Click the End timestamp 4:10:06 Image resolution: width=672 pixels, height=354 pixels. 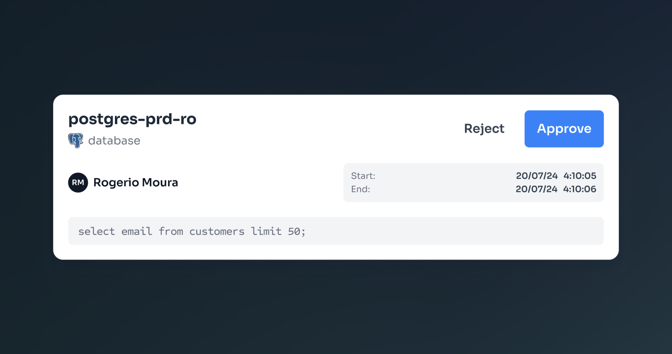579,189
